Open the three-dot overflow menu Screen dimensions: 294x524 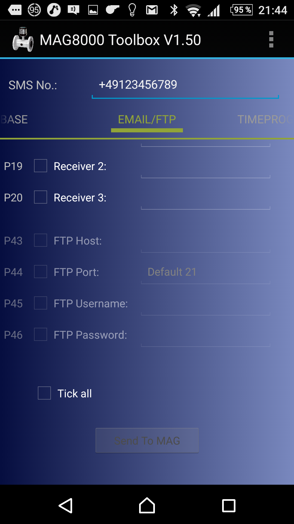pyautogui.click(x=271, y=40)
